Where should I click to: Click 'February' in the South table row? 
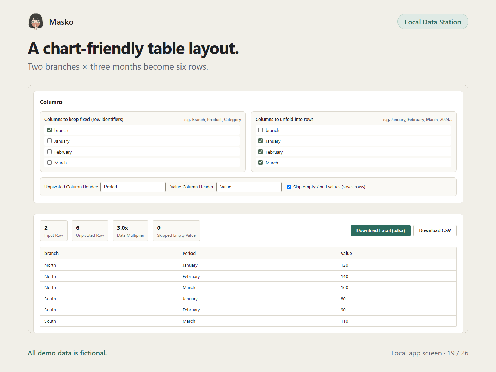tap(191, 310)
